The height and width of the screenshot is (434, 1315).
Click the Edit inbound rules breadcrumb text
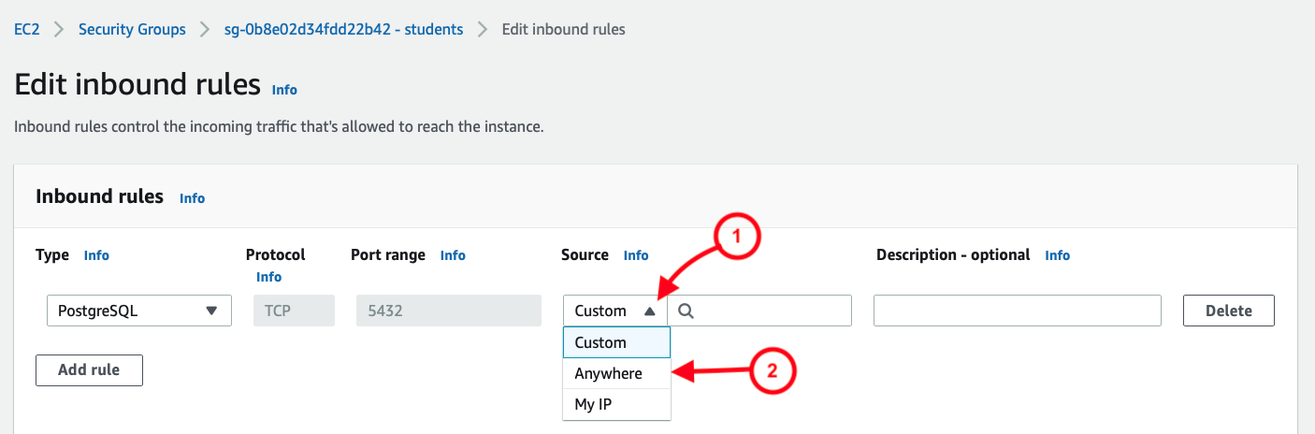564,29
